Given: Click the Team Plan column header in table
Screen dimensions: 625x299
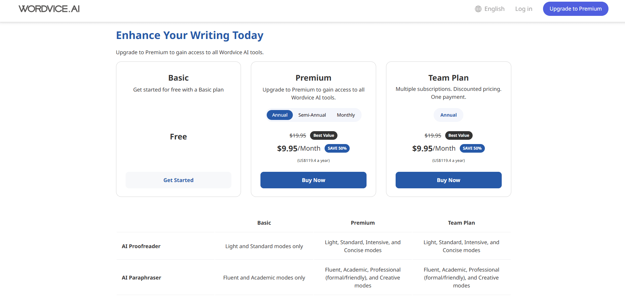Looking at the screenshot, I should (461, 223).
